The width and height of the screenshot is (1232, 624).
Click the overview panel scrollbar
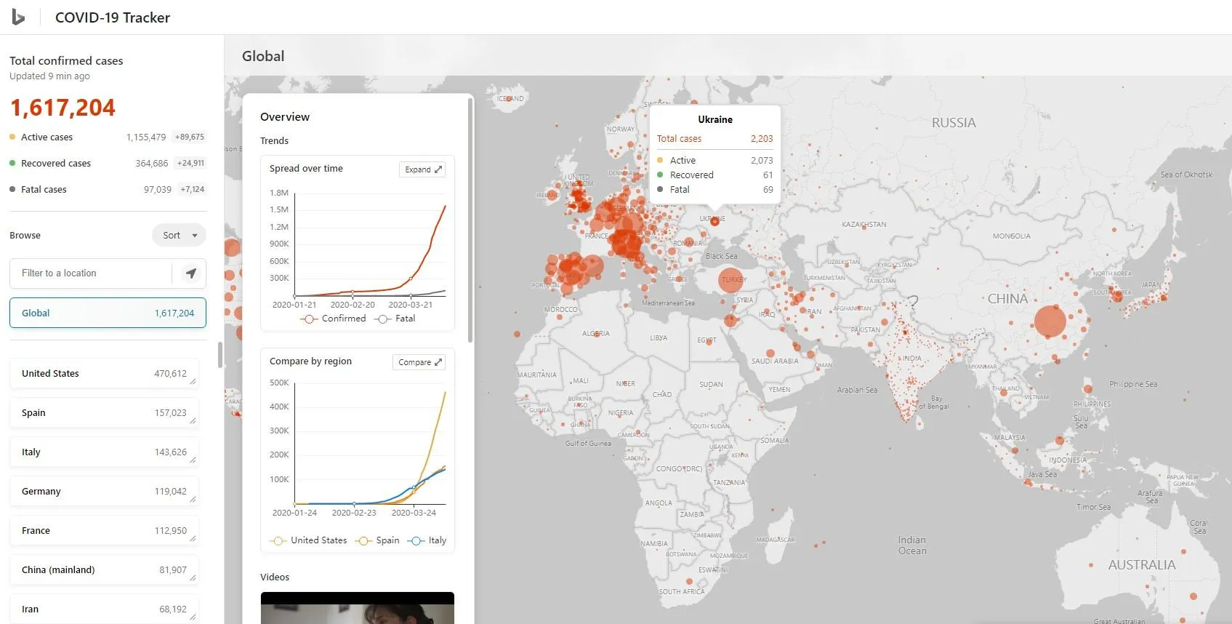[x=470, y=218]
